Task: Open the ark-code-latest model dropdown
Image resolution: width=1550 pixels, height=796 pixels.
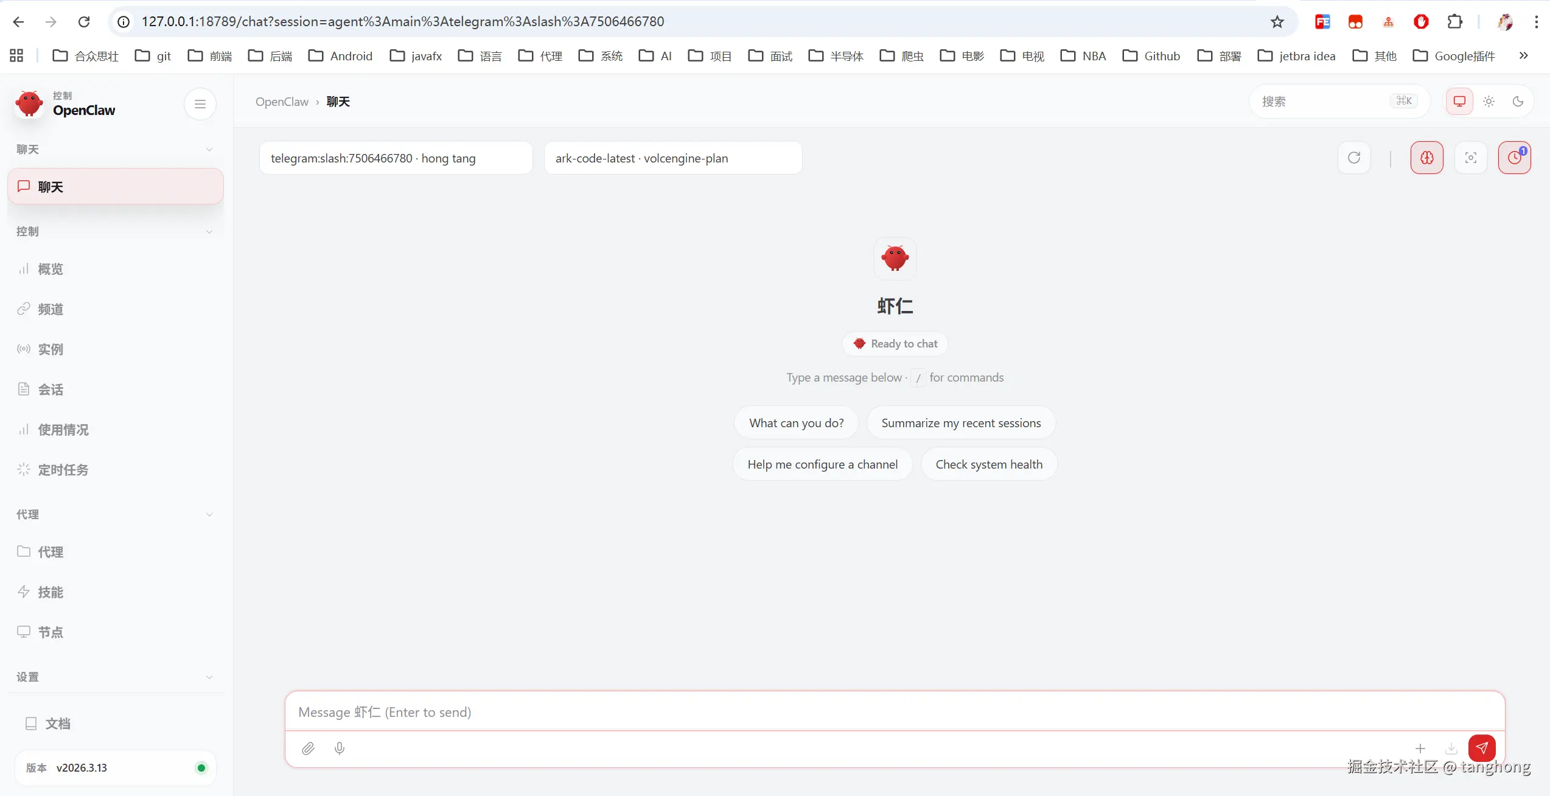Action: 672,158
